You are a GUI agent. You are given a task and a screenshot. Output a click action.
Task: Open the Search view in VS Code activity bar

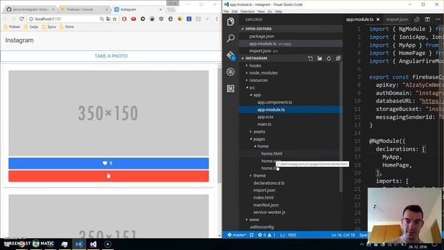[x=230, y=38]
